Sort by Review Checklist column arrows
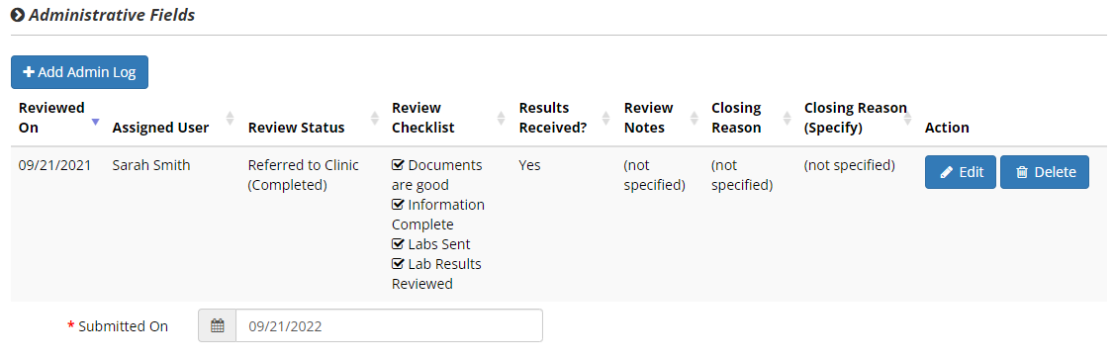 pyautogui.click(x=502, y=118)
